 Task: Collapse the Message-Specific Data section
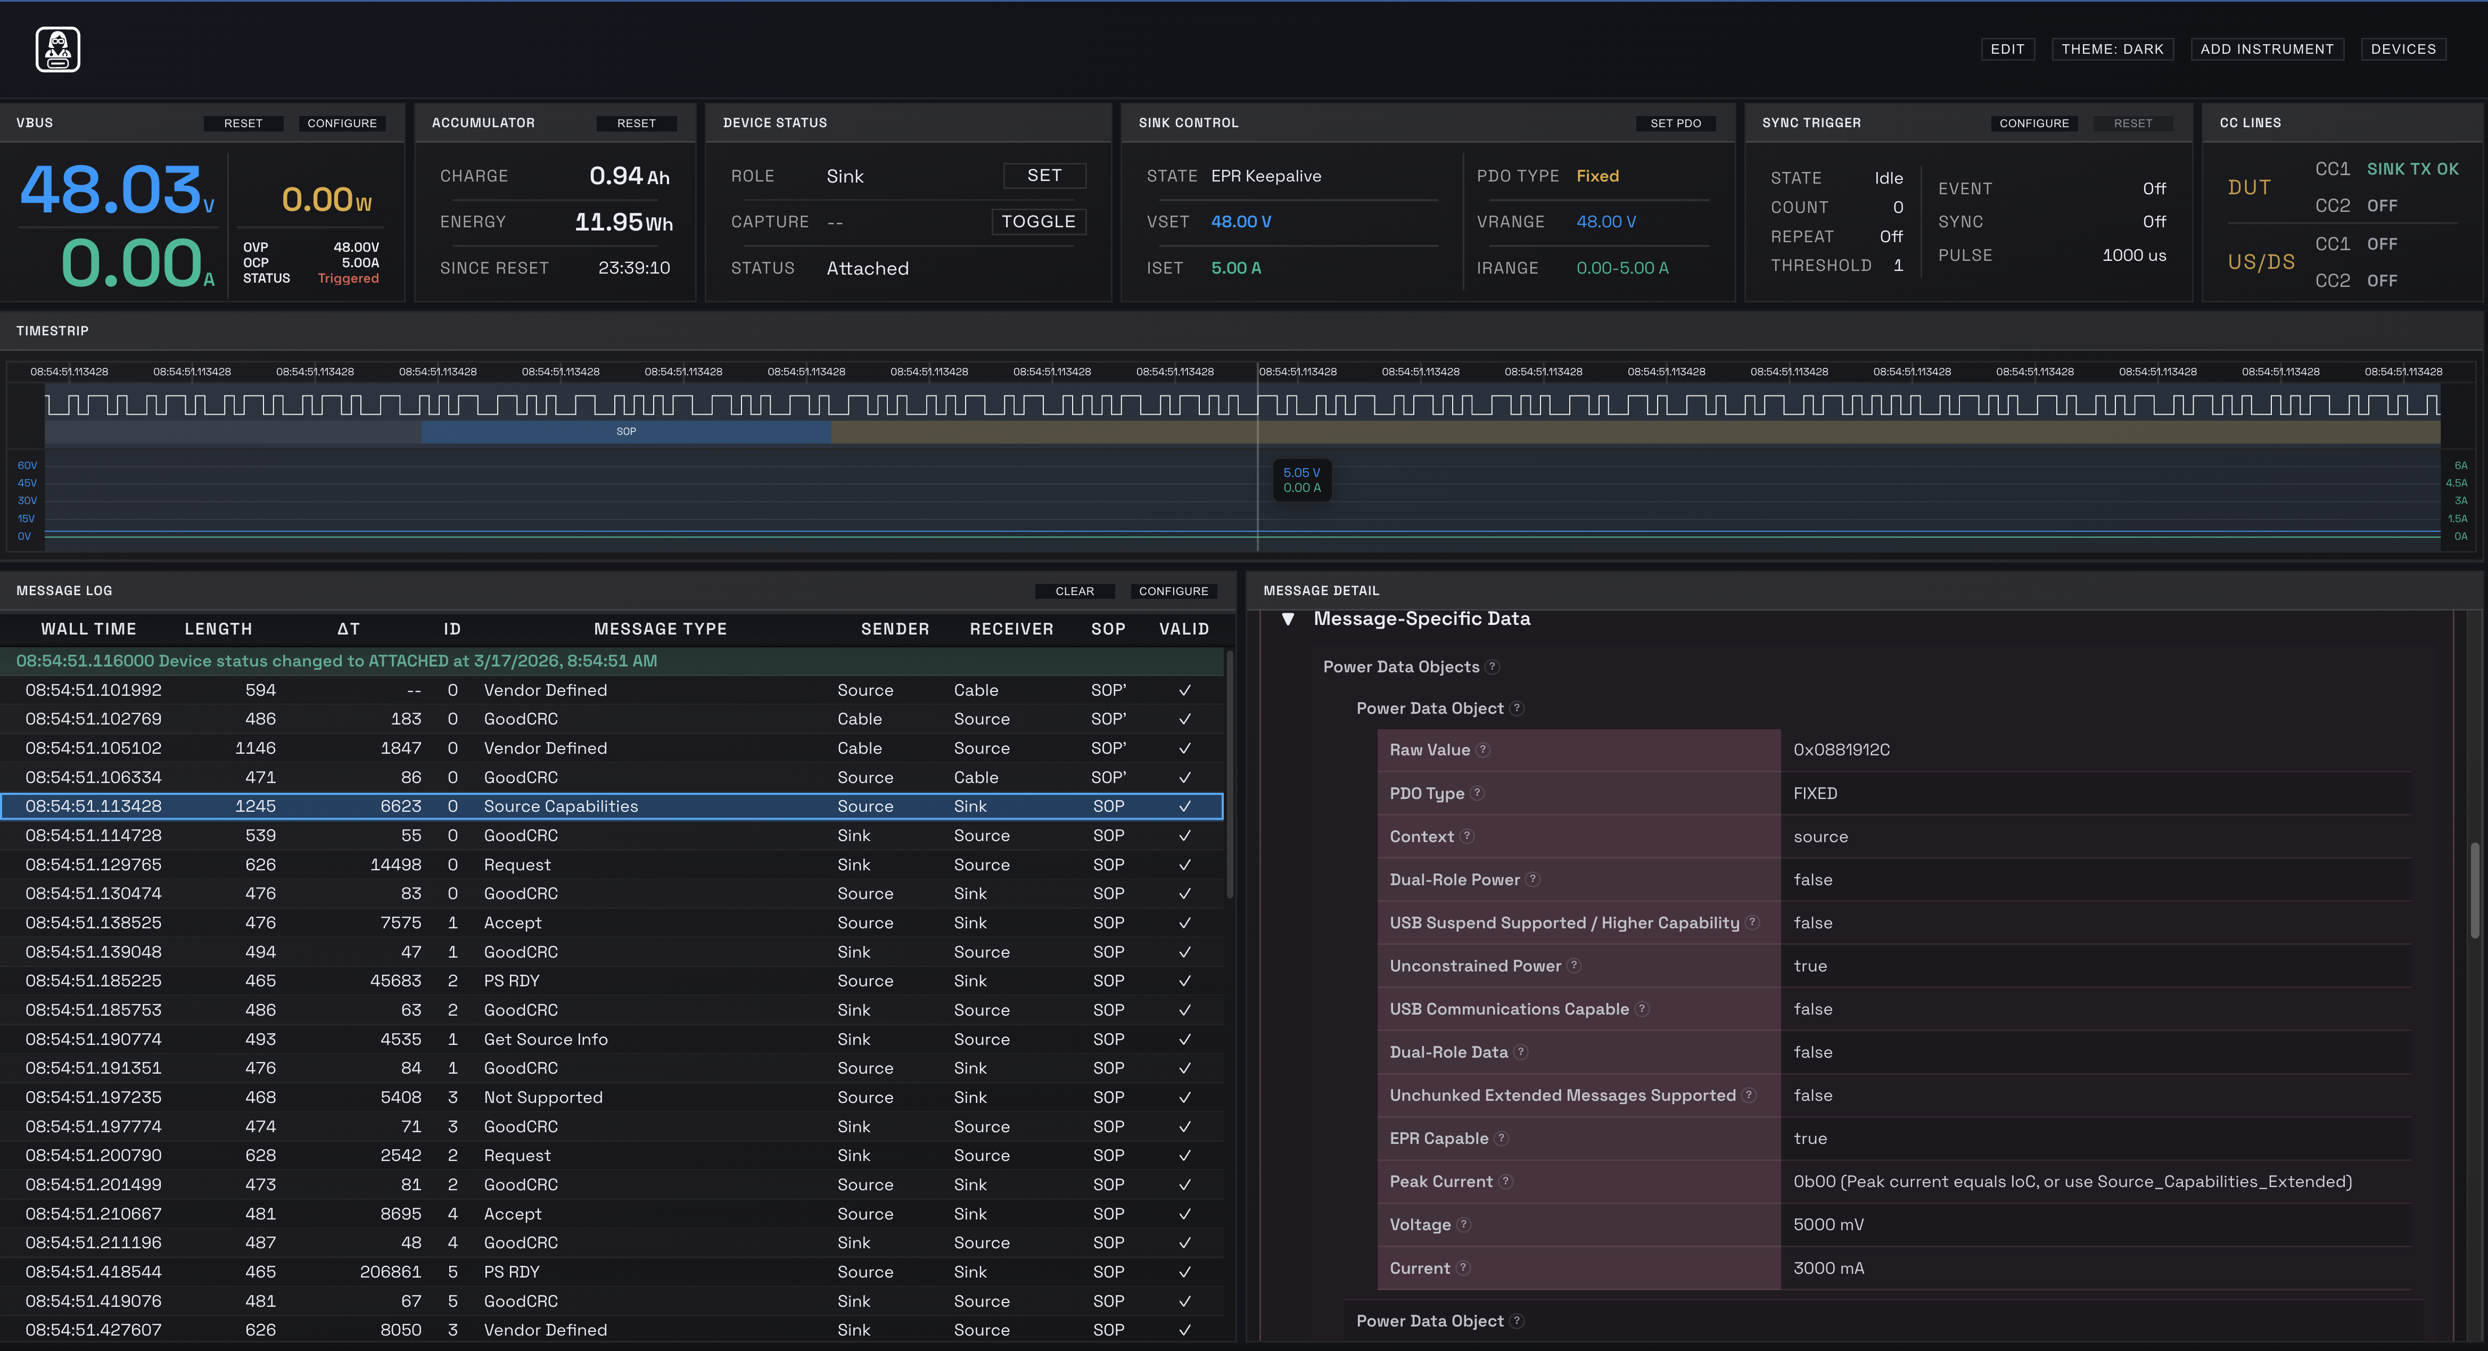[1288, 619]
